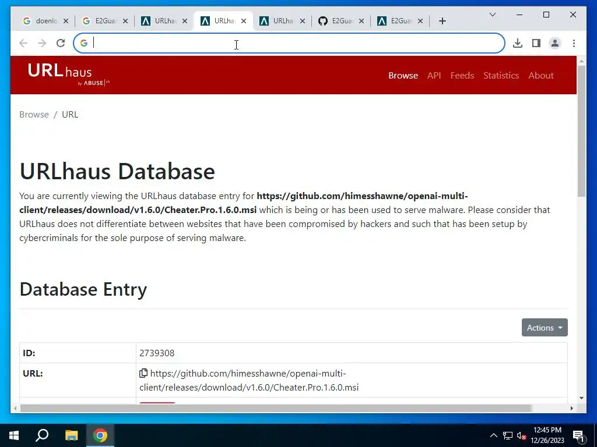Open Chrome three-dot menu

[574, 43]
